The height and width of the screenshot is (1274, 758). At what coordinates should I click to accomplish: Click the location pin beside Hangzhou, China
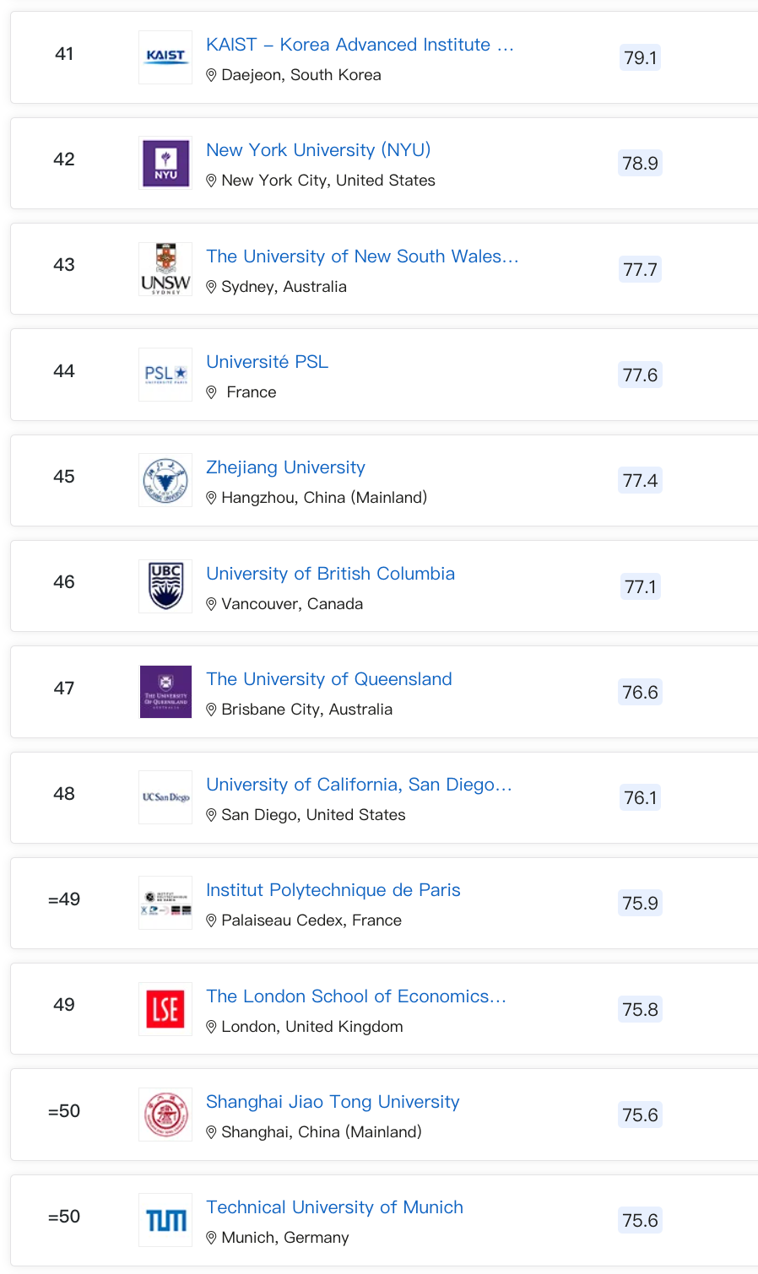[x=211, y=498]
